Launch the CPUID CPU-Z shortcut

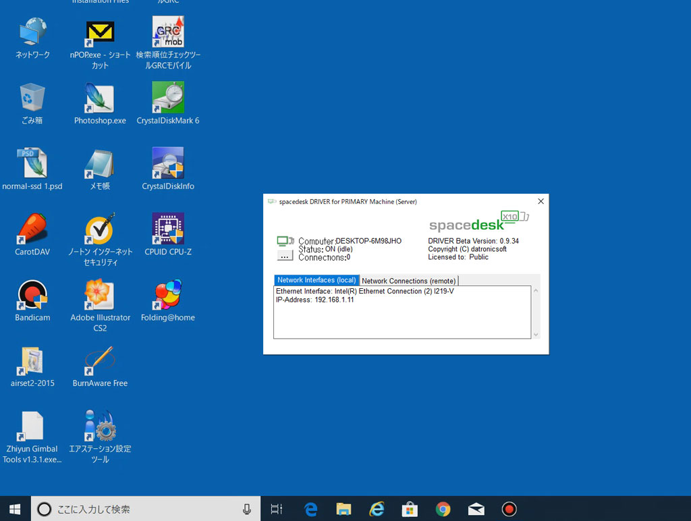click(x=168, y=229)
